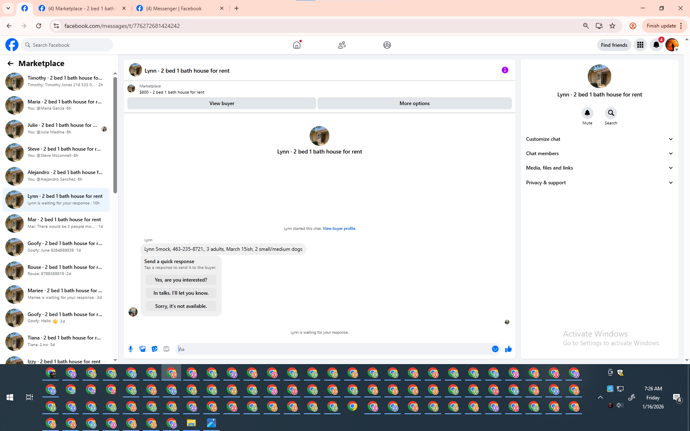Screen dimensions: 690x431
Task: Open File Explorer from the taskbar
Action: click(x=191, y=423)
